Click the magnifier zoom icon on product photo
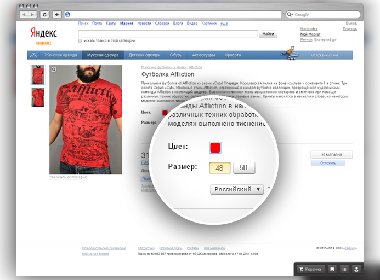Viewport: 380px width, 280px height. 54,69
